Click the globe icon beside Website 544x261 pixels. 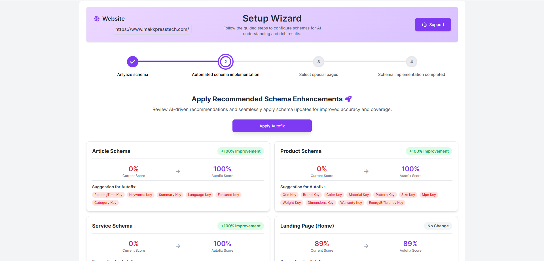(x=97, y=19)
